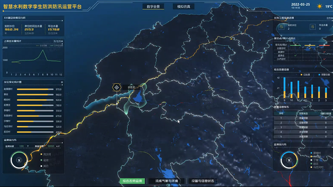Click the hexagon location marker on the map
This screenshot has height=187, width=333.
click(x=117, y=87)
